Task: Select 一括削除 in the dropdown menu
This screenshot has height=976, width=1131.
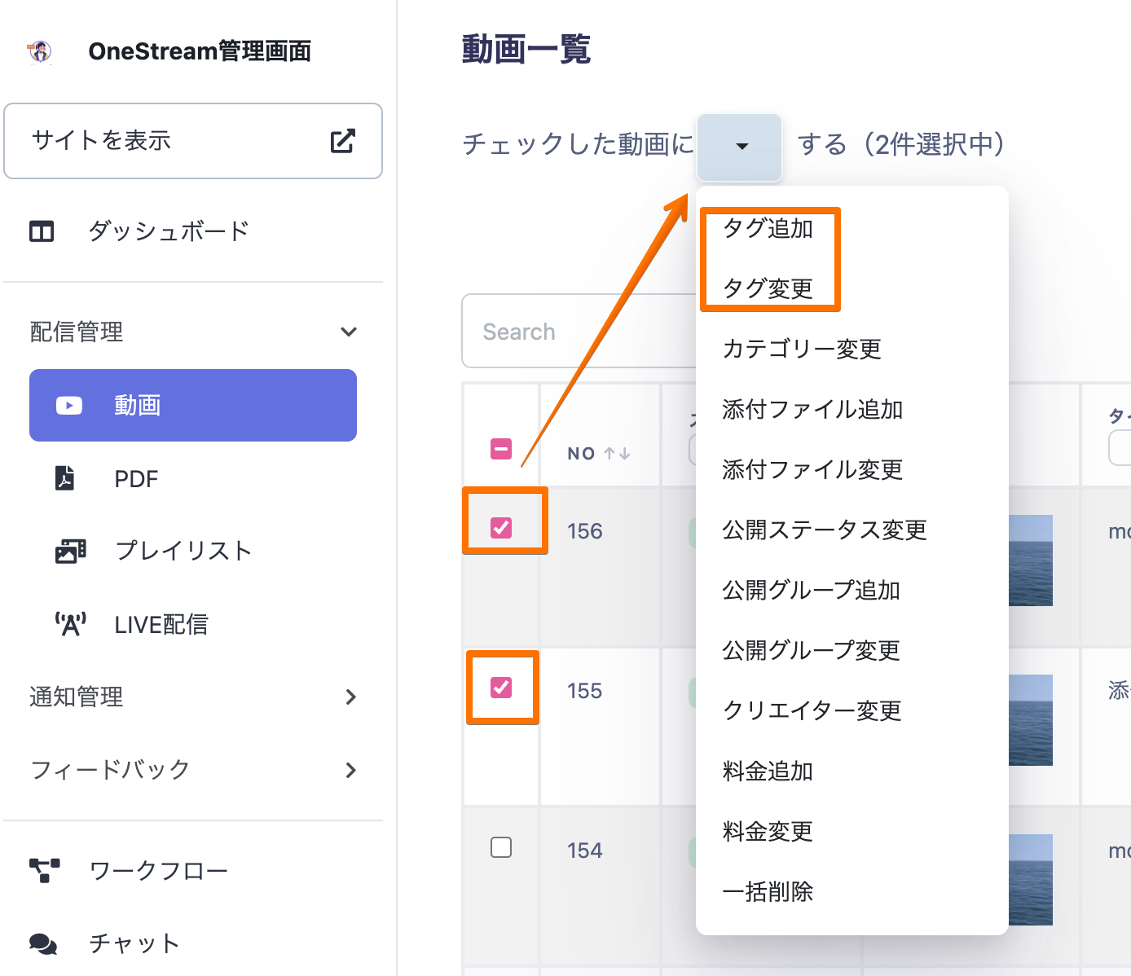Action: point(768,892)
